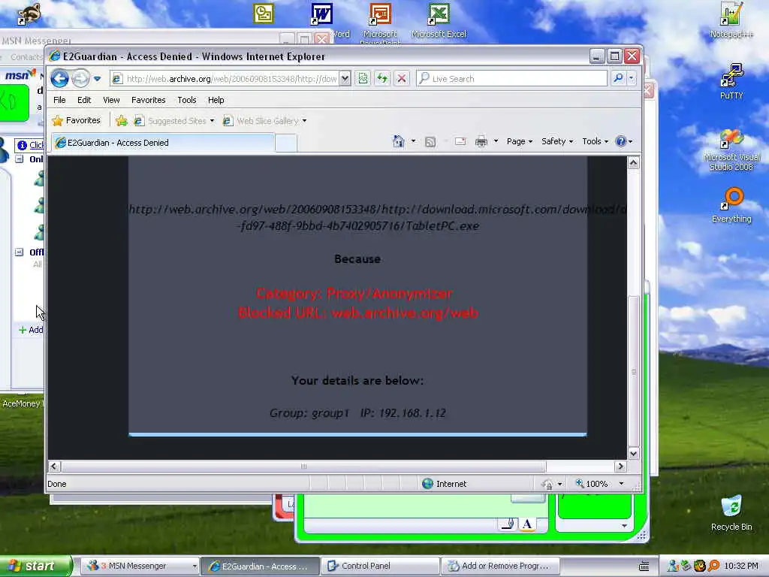Open the File menu

coord(59,100)
